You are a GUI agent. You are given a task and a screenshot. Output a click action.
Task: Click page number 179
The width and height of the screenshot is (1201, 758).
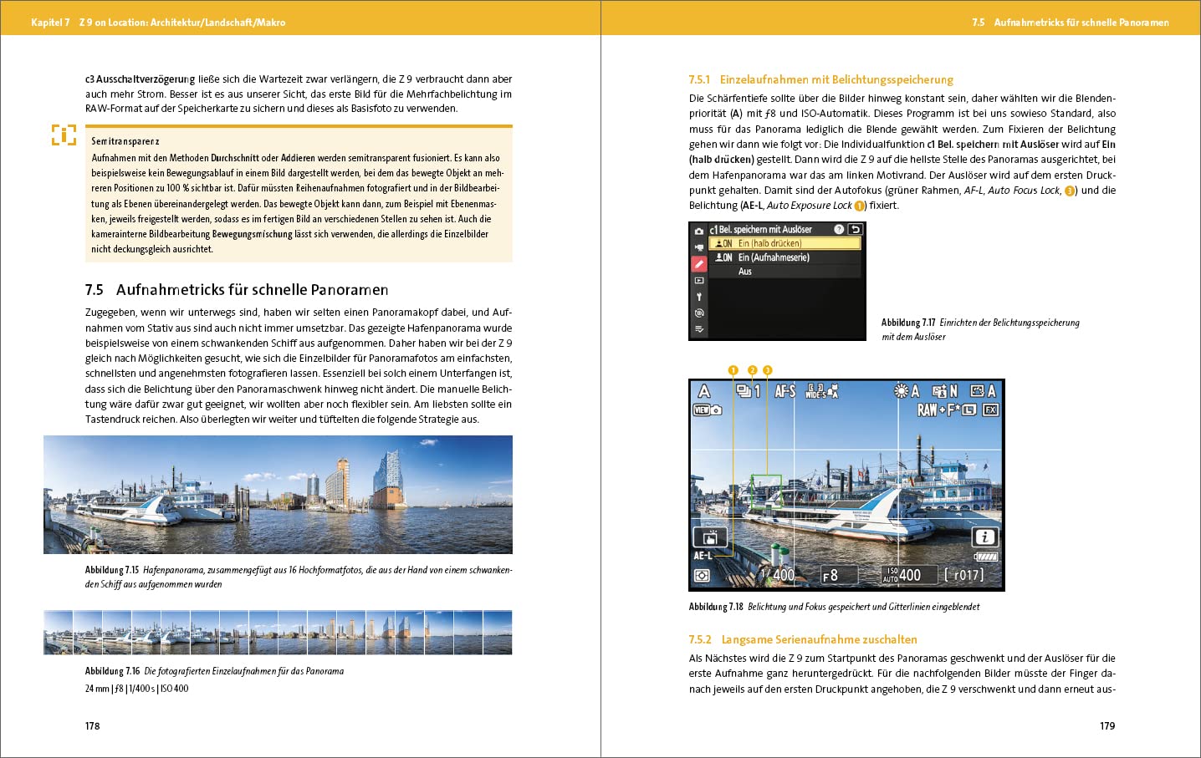coord(1107,725)
